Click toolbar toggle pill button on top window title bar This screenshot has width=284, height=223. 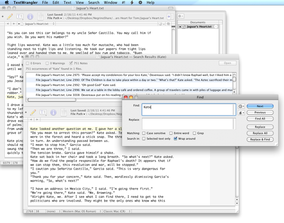[171, 8]
